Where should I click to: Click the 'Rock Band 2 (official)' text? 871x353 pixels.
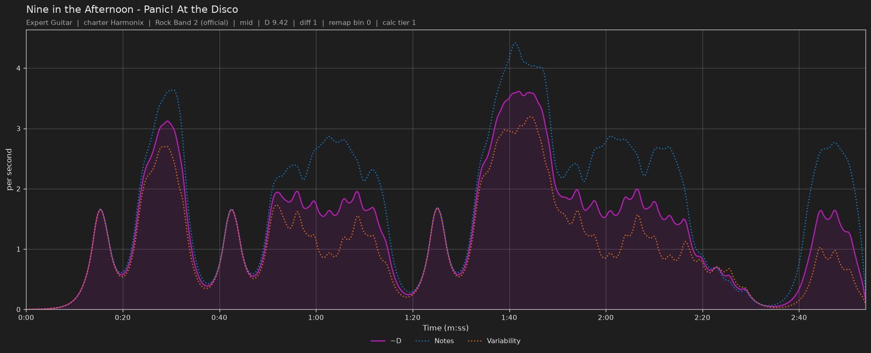192,23
